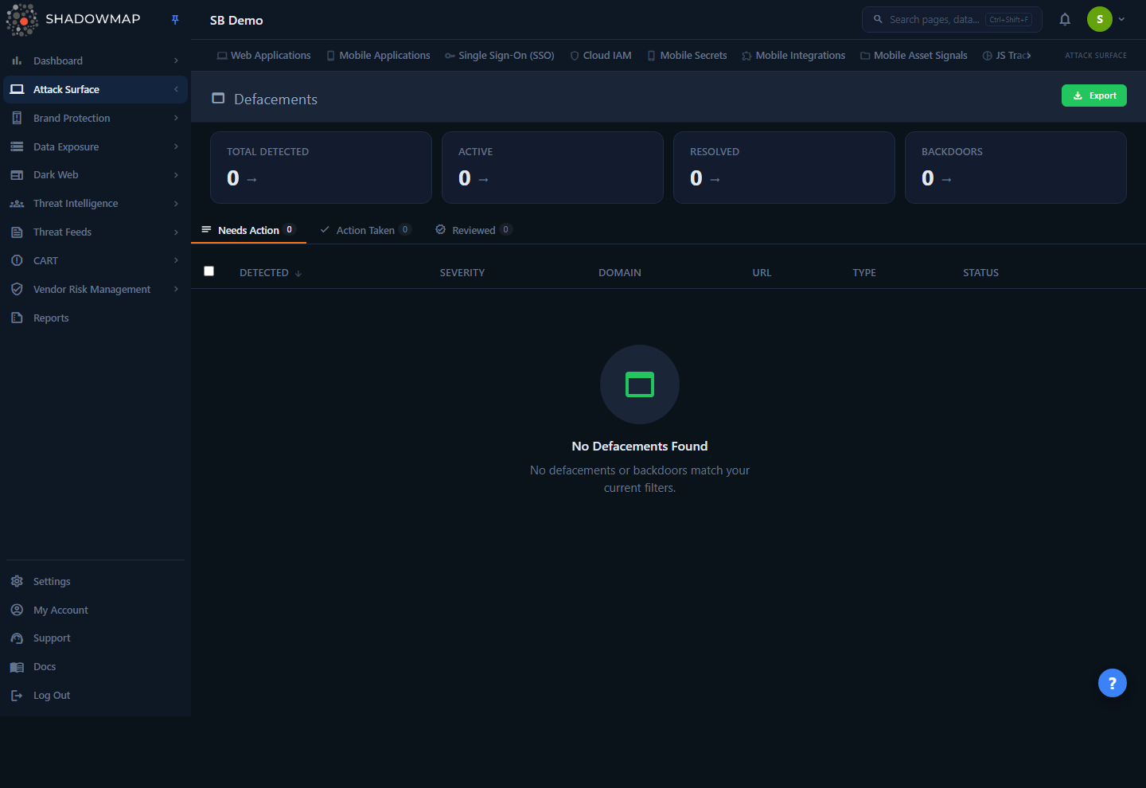The height and width of the screenshot is (788, 1146).
Task: Click the Settings gear icon
Action: (17, 581)
